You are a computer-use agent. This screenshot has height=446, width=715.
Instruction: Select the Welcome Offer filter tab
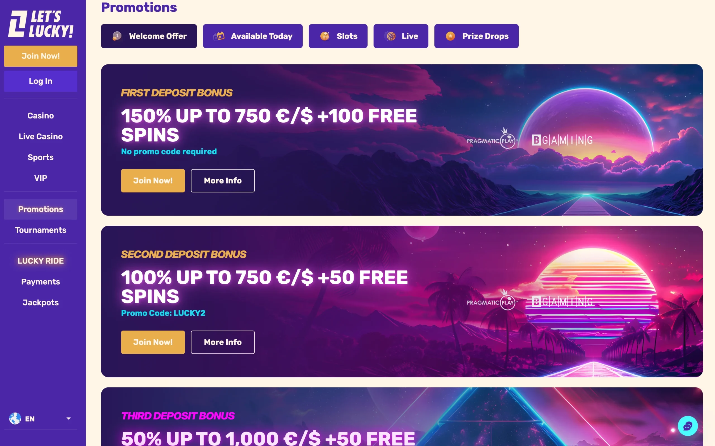[x=149, y=36]
